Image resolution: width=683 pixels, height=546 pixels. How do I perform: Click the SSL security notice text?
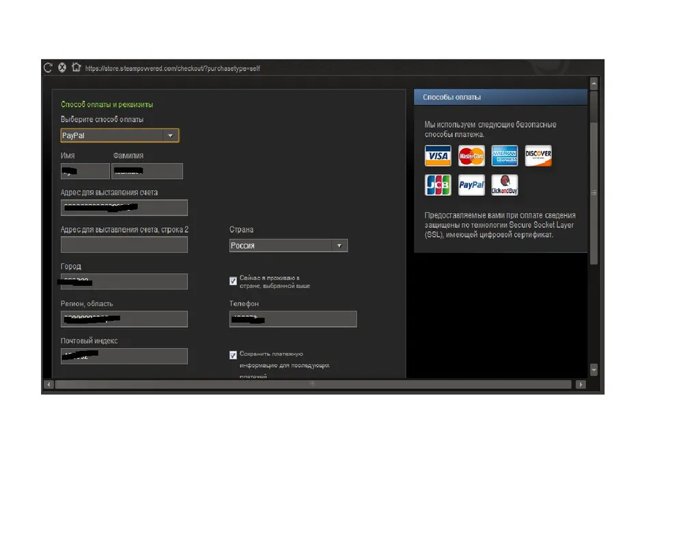pos(500,225)
